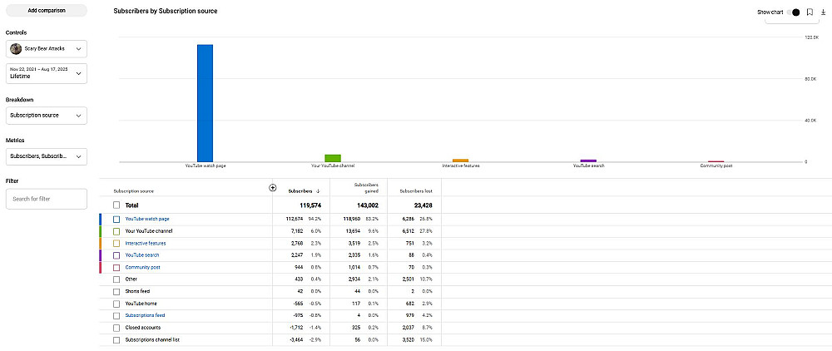Click the Subscribers by Subscription source title
This screenshot has width=832, height=351.
166,11
